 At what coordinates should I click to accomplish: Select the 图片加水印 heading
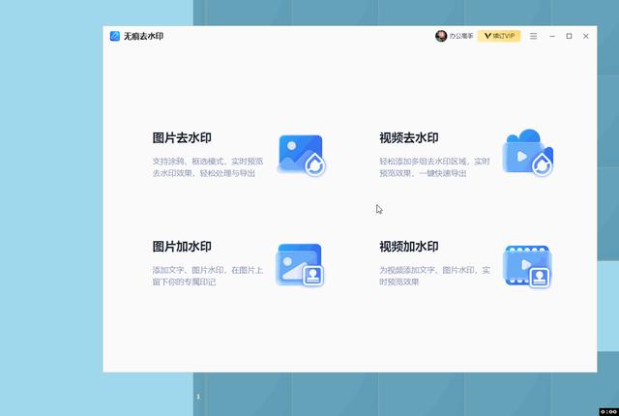point(182,247)
